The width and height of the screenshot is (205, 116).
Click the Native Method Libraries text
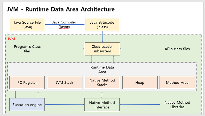pyautogui.click(x=177, y=105)
